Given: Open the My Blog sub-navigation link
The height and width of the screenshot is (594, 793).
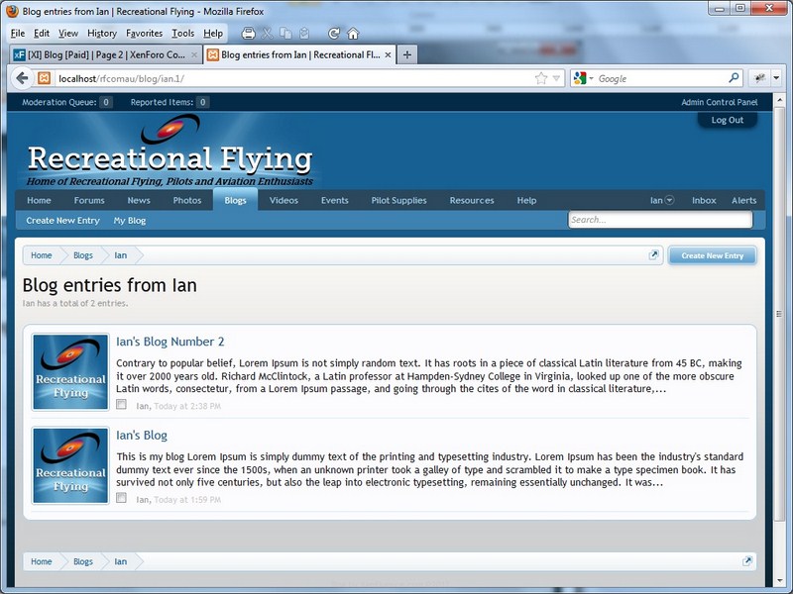Looking at the screenshot, I should 130,221.
